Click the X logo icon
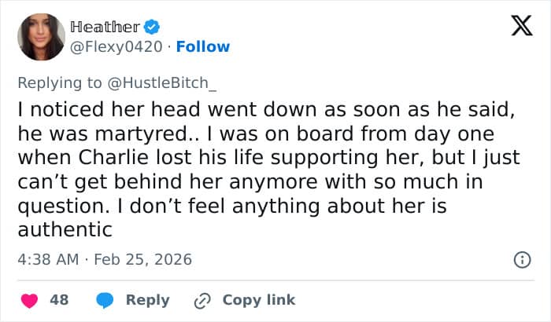This screenshot has width=551, height=322. [x=516, y=27]
